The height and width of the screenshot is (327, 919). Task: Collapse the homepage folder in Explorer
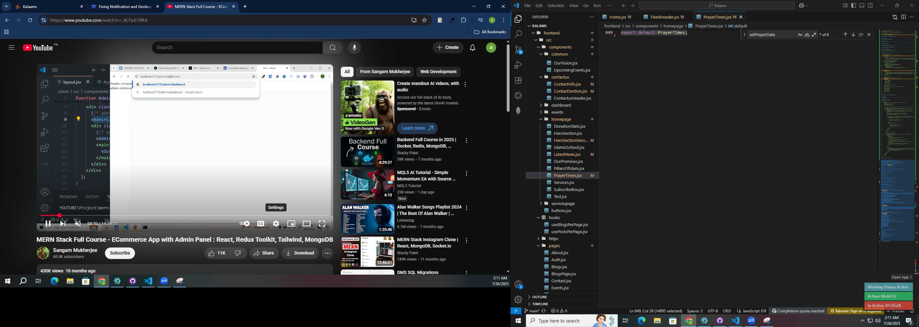click(x=562, y=119)
